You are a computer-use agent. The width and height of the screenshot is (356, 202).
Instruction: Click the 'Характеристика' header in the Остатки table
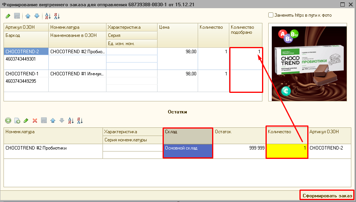(133, 132)
